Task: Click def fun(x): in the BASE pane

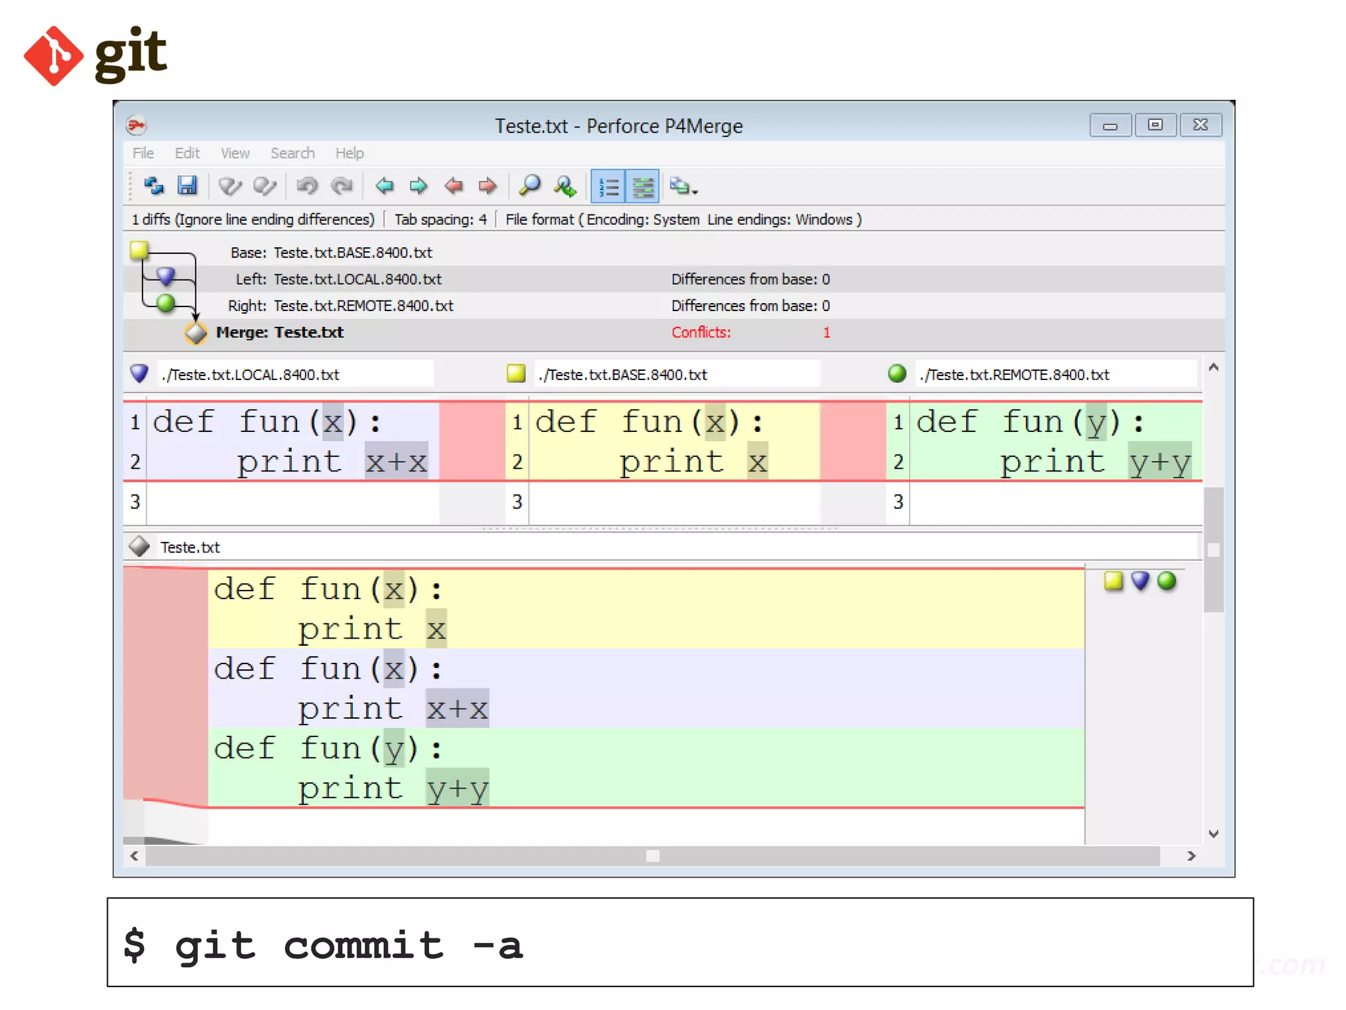Action: tap(651, 421)
